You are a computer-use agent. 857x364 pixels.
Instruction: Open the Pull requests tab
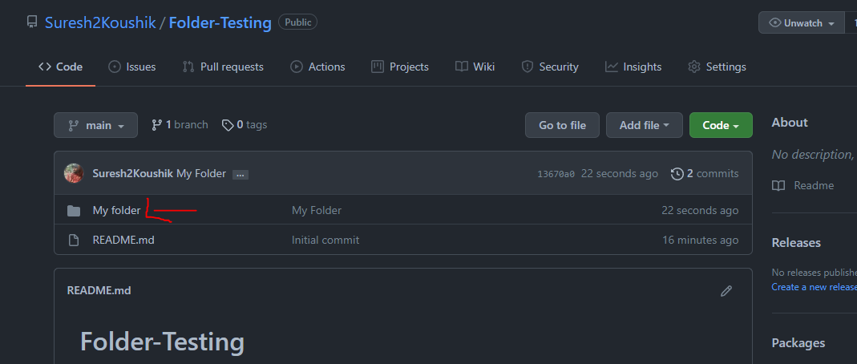click(x=223, y=67)
